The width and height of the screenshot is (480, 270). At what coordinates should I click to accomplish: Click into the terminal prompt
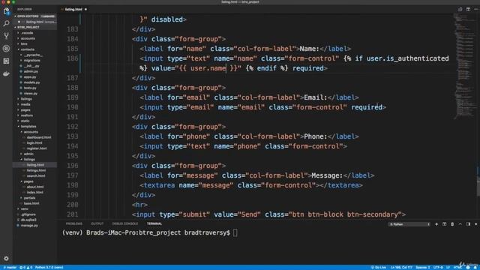coord(235,232)
